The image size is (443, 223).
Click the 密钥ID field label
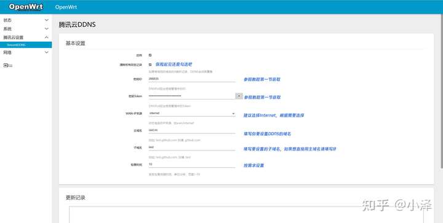[x=138, y=79]
